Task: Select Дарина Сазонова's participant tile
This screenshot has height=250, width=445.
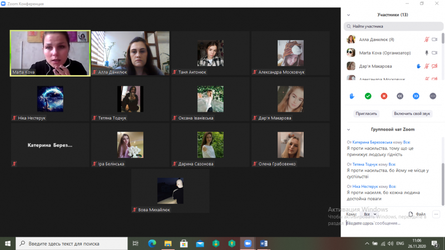Action: click(x=210, y=145)
